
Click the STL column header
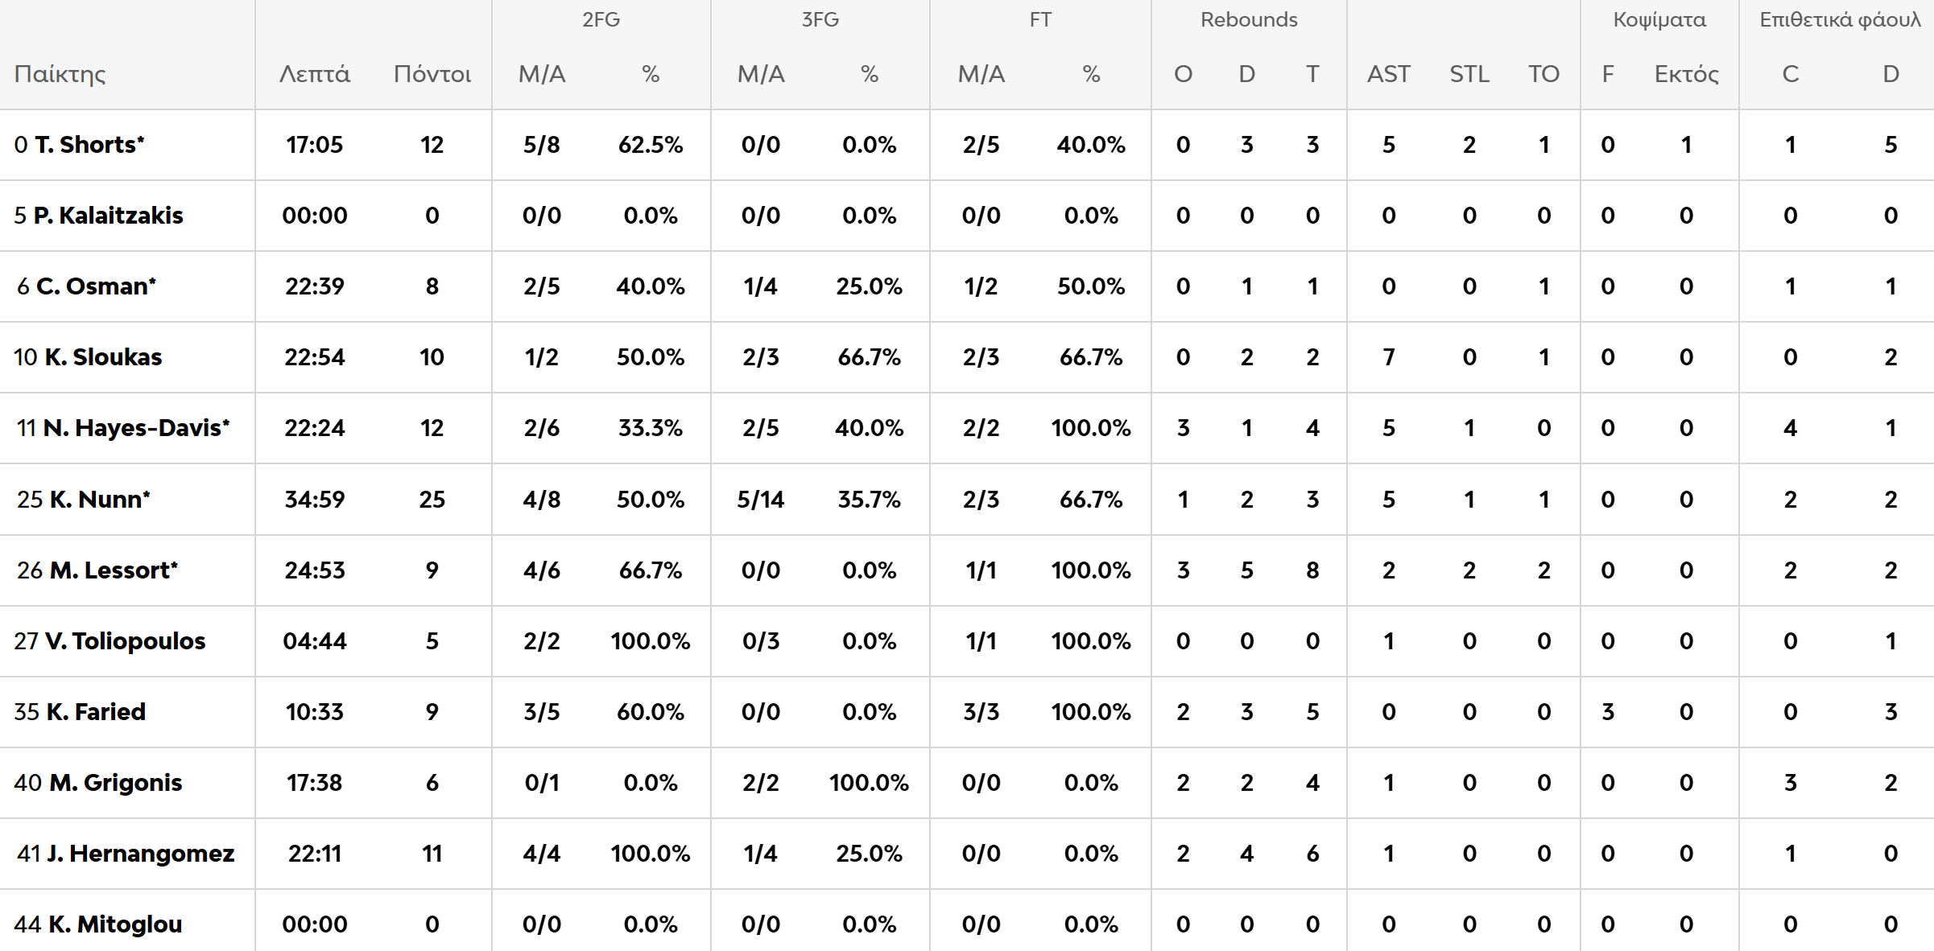tap(1469, 74)
